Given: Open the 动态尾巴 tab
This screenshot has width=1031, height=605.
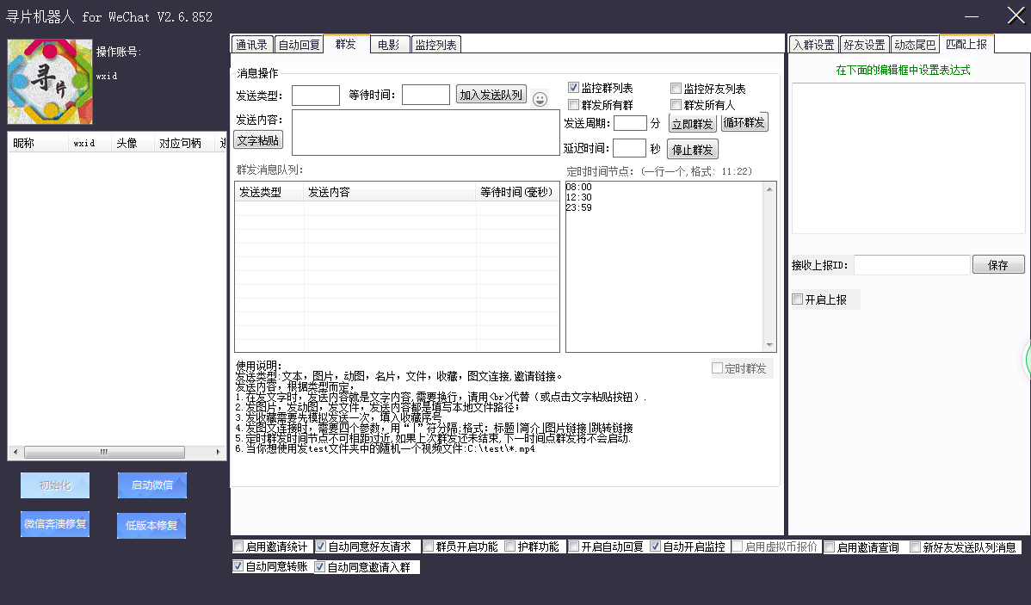Looking at the screenshot, I should coord(916,45).
